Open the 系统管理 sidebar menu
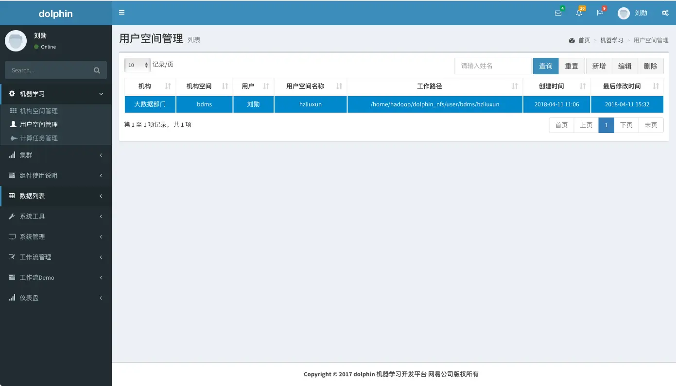676x386 pixels. coord(56,237)
